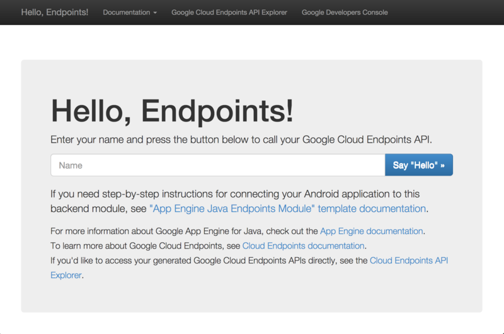Open "App Engine Java Endpoints Module" template documentation link
This screenshot has height=334, width=504.
288,209
